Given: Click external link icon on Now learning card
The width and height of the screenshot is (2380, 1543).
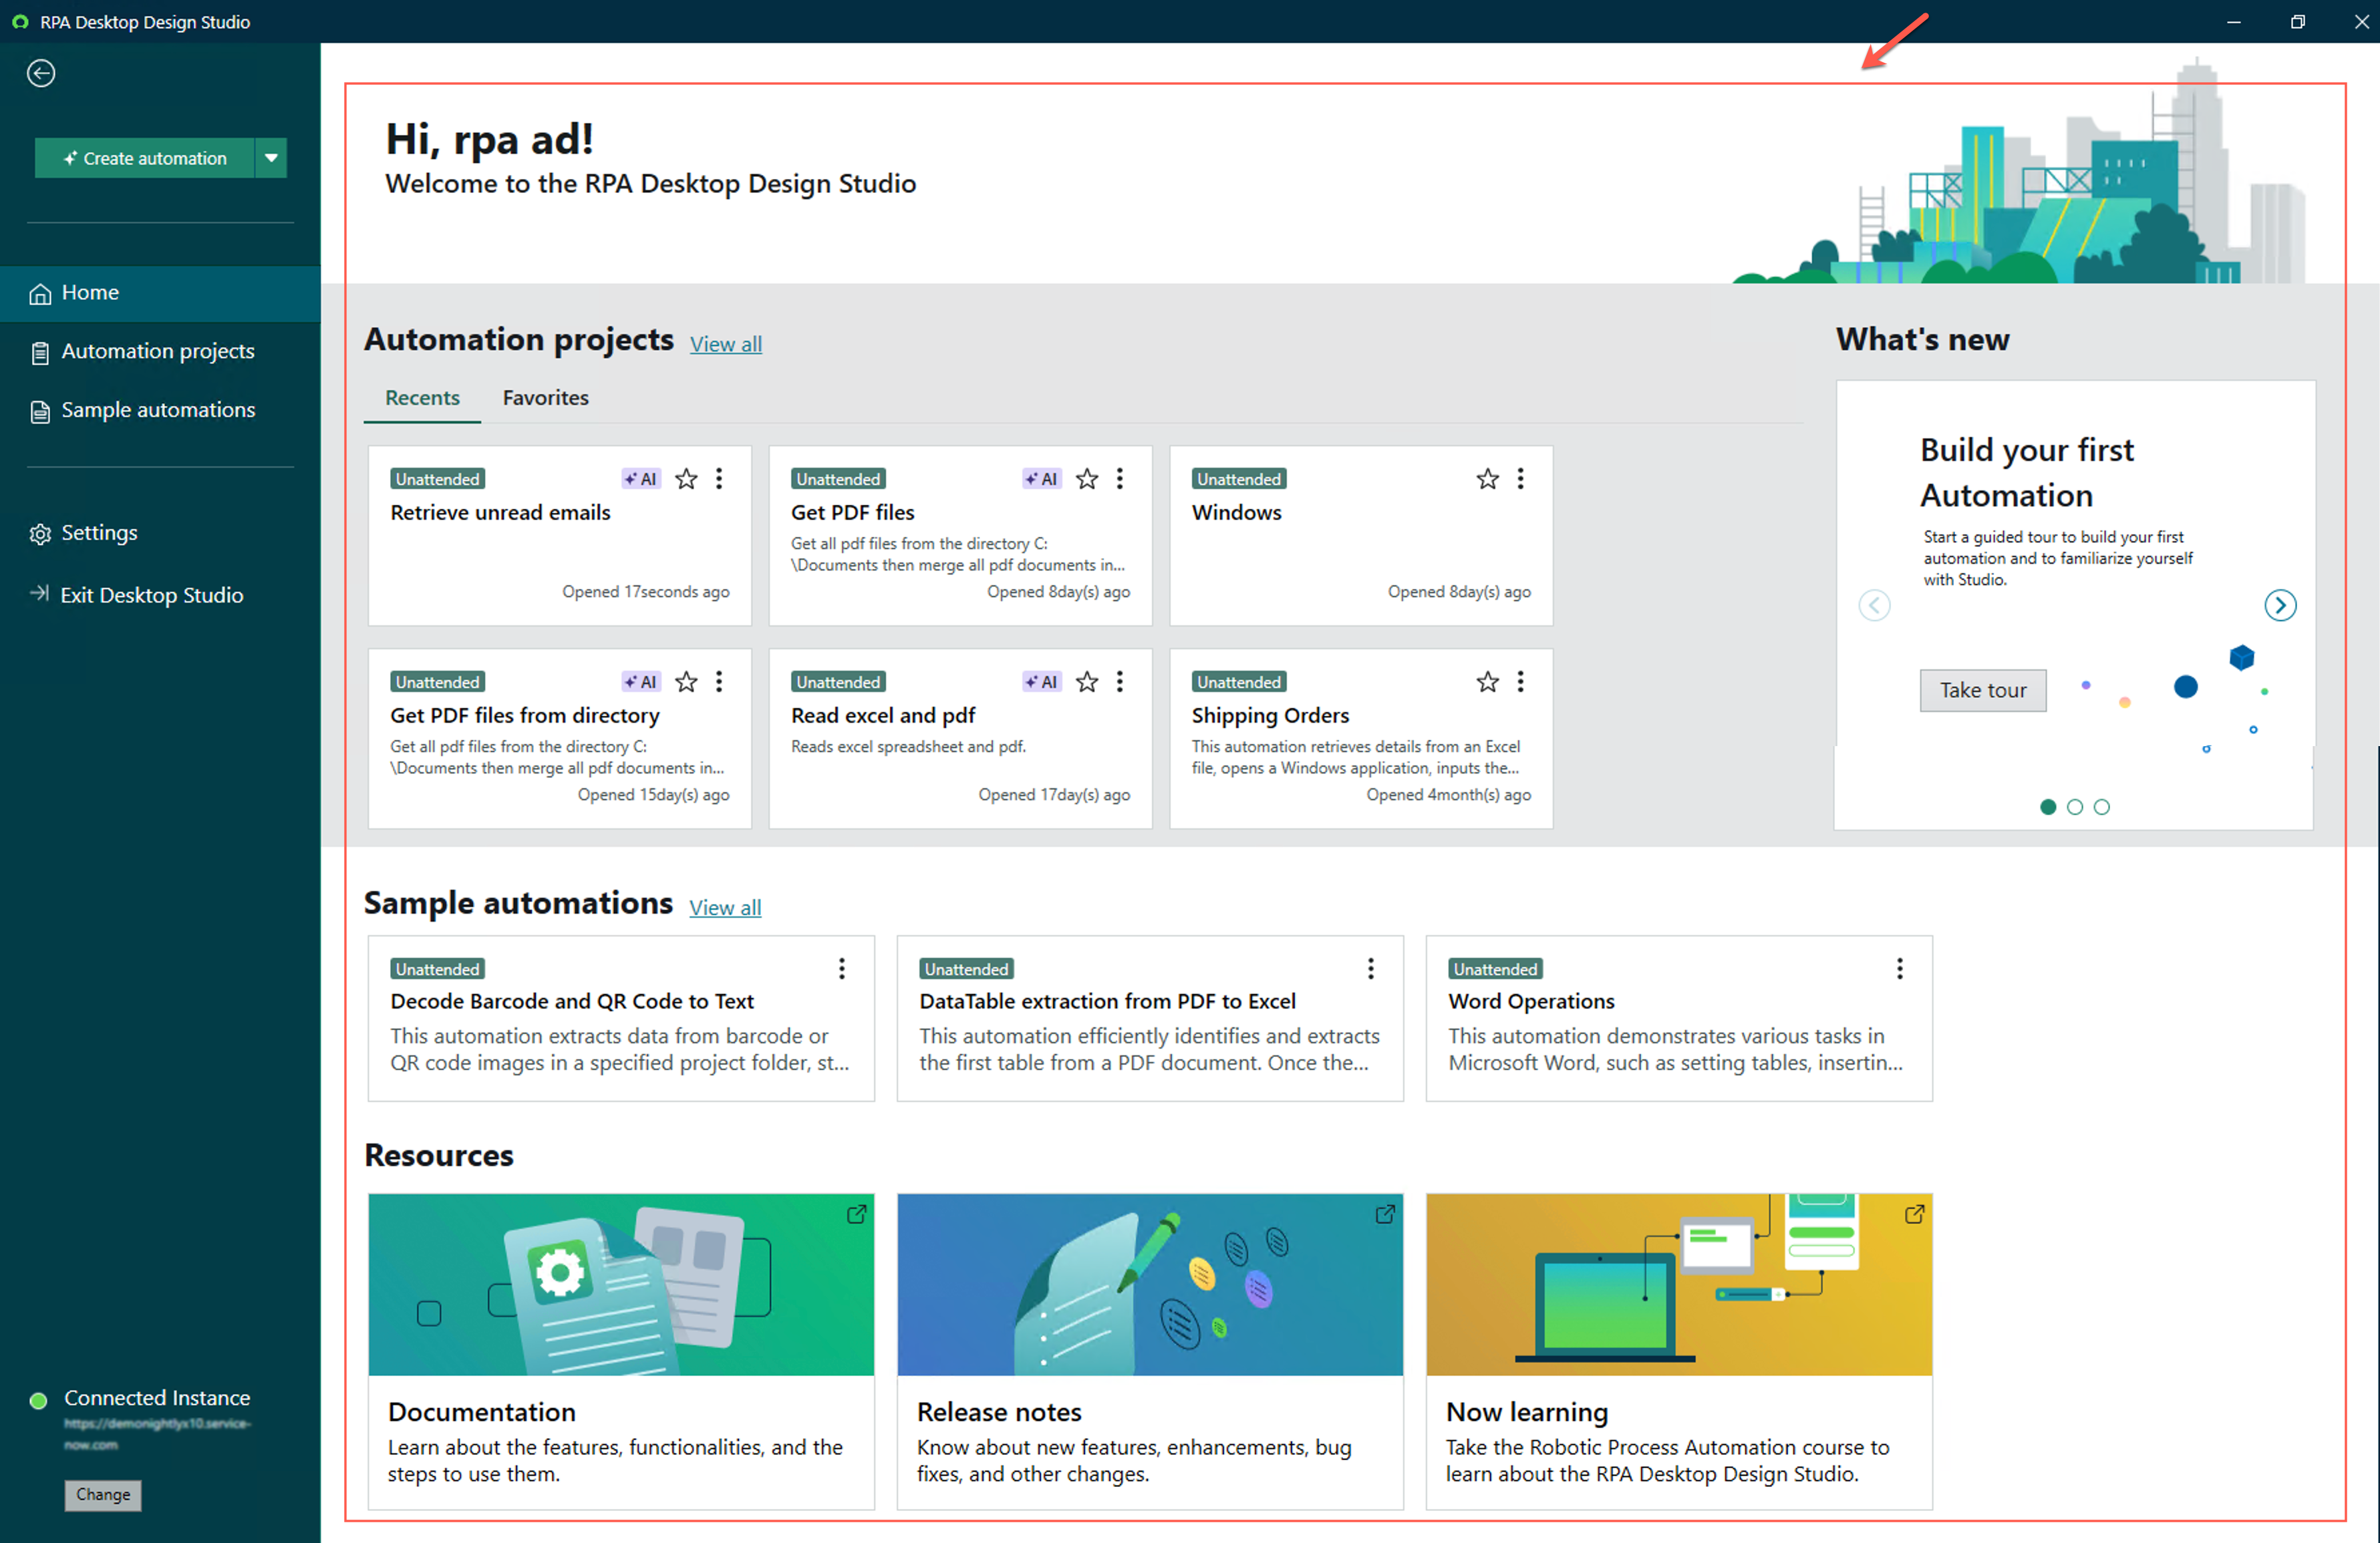Looking at the screenshot, I should coord(1914,1214).
